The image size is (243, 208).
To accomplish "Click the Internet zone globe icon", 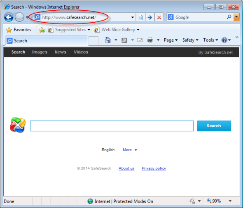I will pyautogui.click(x=90, y=201).
